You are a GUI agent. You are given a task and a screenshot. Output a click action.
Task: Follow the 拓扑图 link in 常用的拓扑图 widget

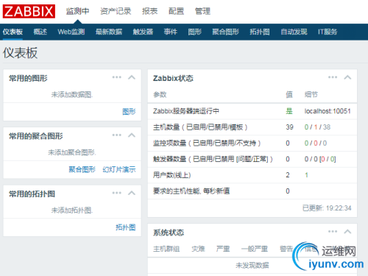point(126,227)
